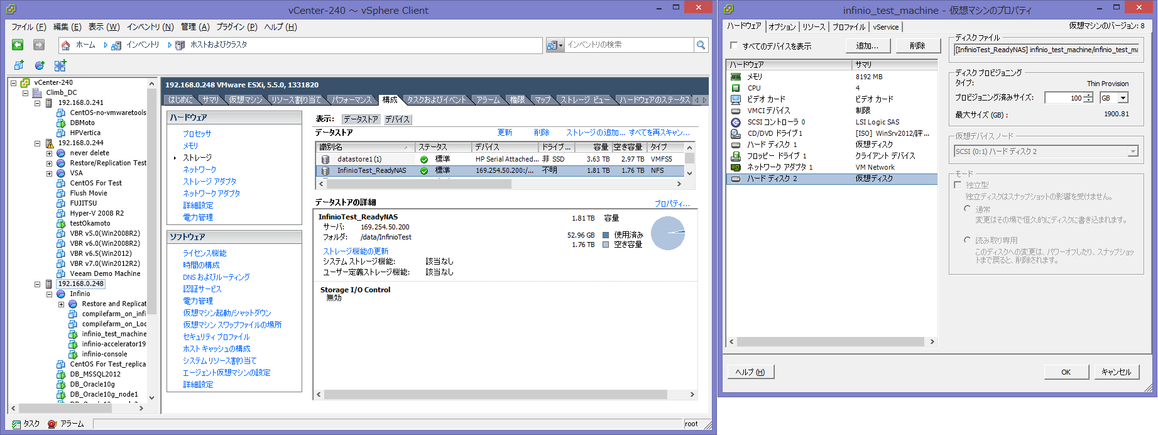Click the third toolbar icon with plus sign
This screenshot has width=1158, height=435.
pos(60,65)
